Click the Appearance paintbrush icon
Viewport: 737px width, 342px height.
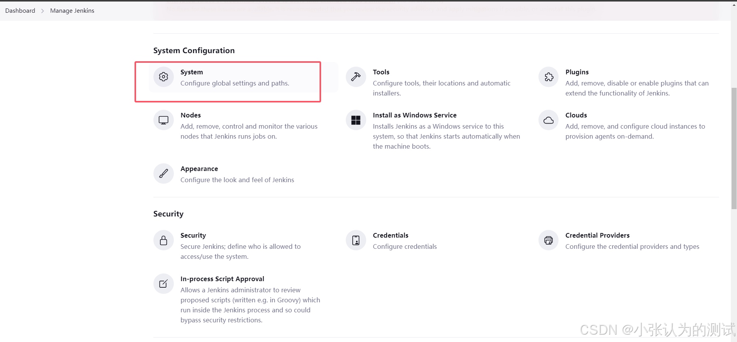[163, 173]
